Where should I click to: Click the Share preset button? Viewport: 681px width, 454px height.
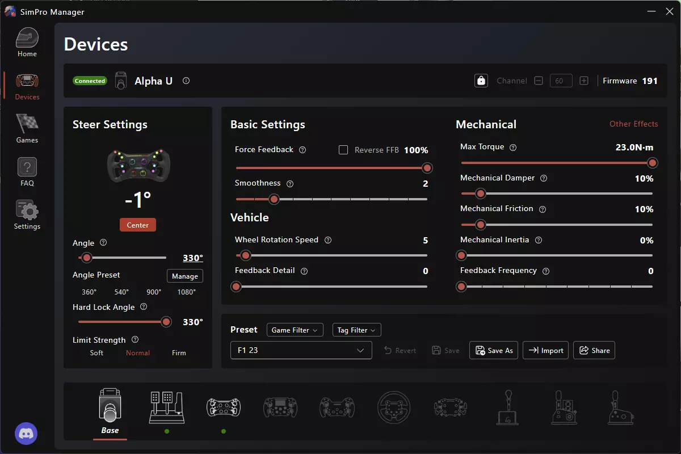coord(594,350)
